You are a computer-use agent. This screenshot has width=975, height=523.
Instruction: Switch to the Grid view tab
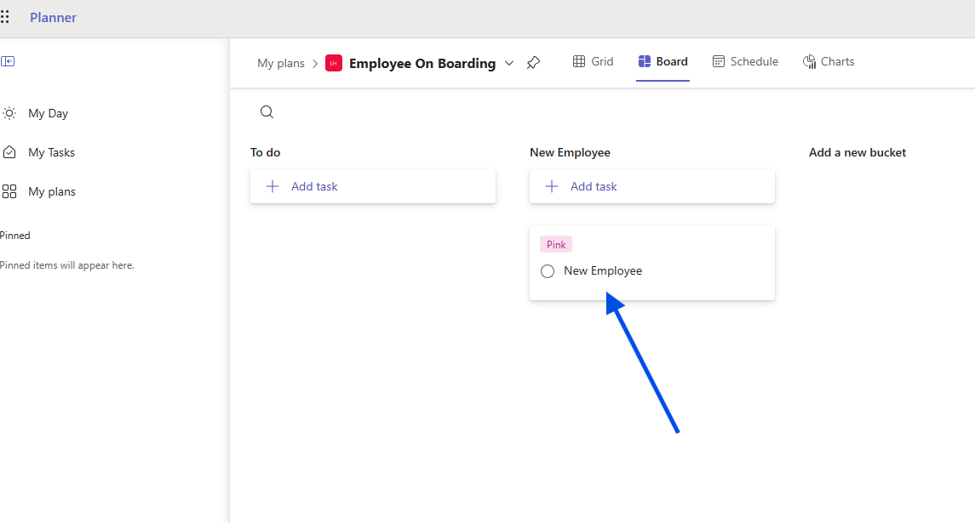(593, 61)
